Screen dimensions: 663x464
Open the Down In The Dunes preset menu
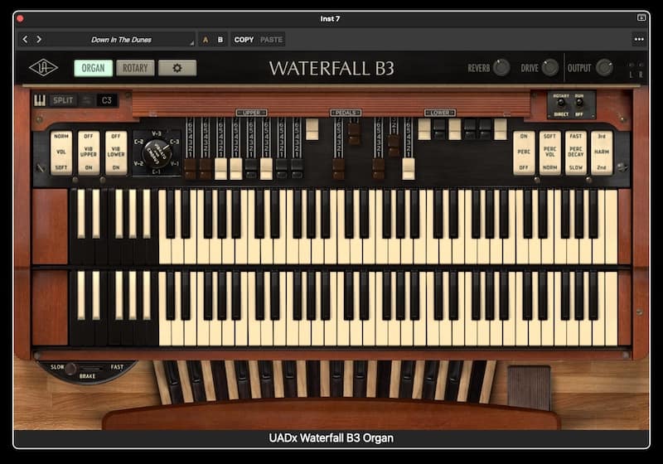click(121, 40)
